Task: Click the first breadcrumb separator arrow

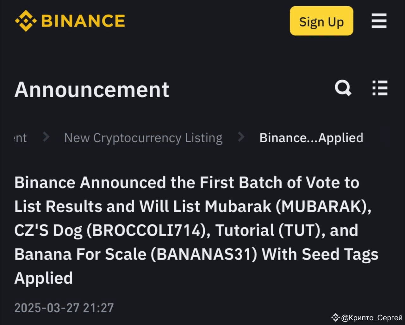Action: (46, 137)
